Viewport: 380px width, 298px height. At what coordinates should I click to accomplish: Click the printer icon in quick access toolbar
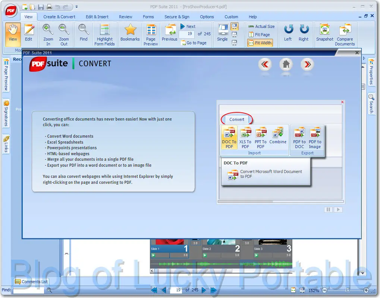(49, 7)
